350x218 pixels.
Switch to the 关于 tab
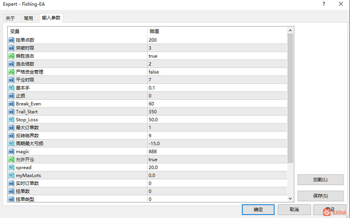coord(10,19)
